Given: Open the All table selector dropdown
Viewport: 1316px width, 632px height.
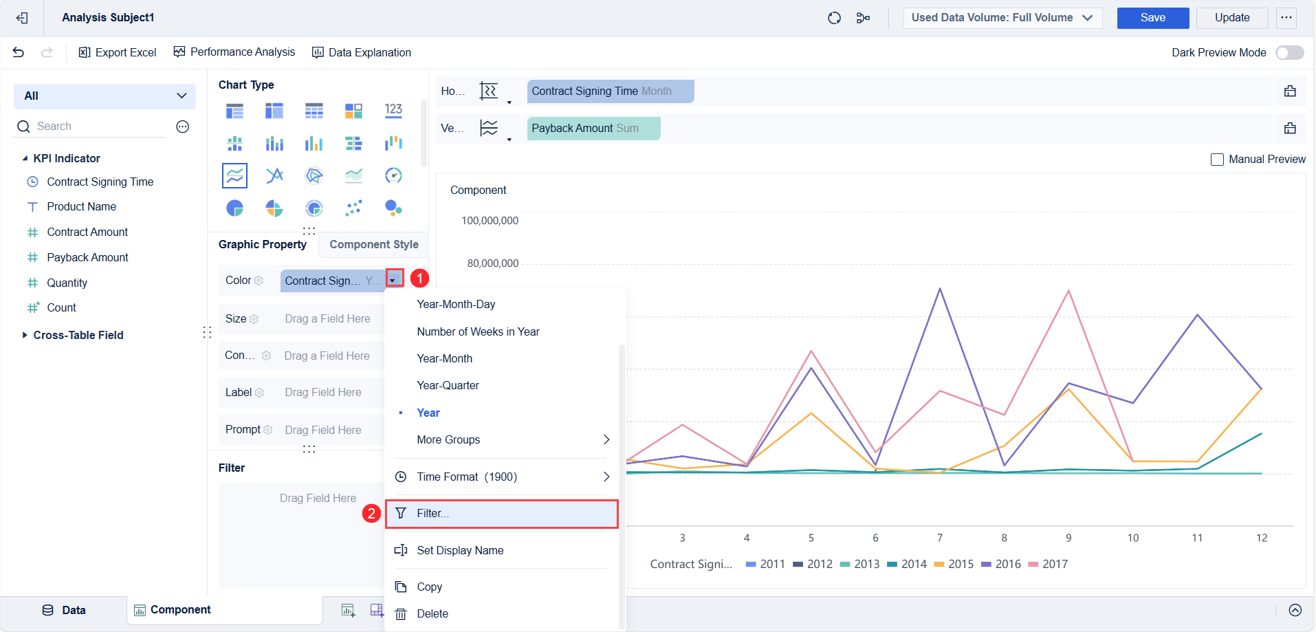Looking at the screenshot, I should click(105, 96).
